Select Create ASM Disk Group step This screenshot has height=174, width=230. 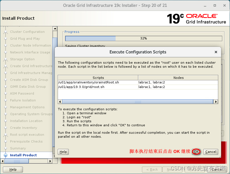click(29, 80)
